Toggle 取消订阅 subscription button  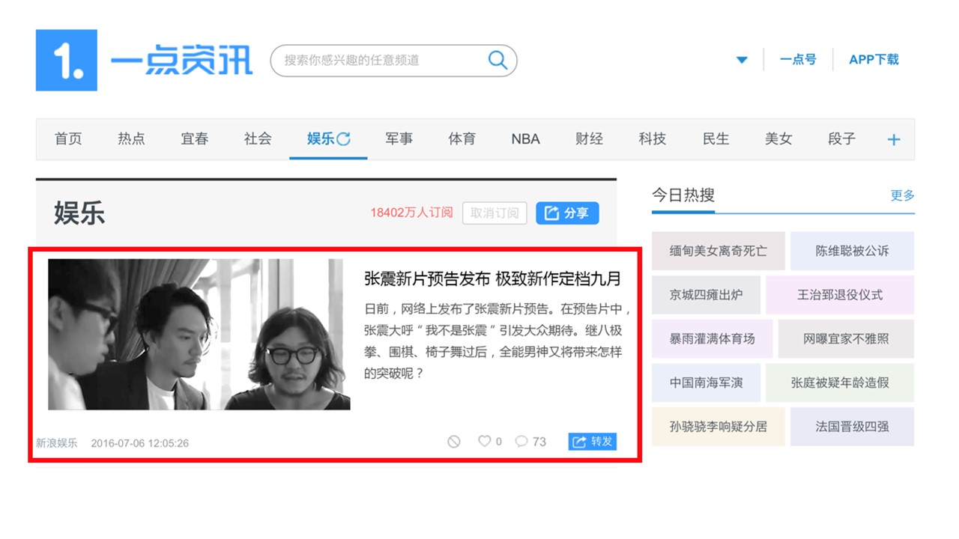(x=494, y=213)
